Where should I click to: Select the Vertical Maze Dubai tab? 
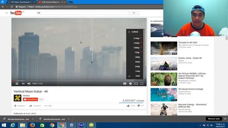tap(51, 2)
